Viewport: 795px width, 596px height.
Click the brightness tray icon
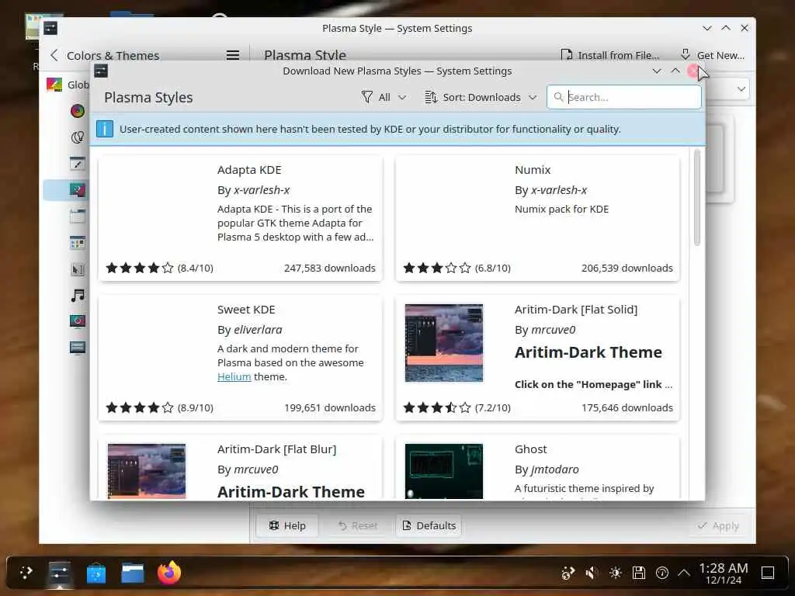tap(616, 573)
